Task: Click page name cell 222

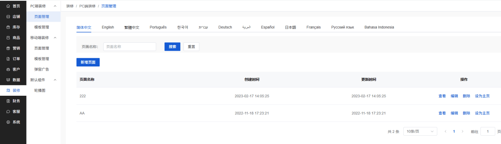Action: (x=83, y=96)
